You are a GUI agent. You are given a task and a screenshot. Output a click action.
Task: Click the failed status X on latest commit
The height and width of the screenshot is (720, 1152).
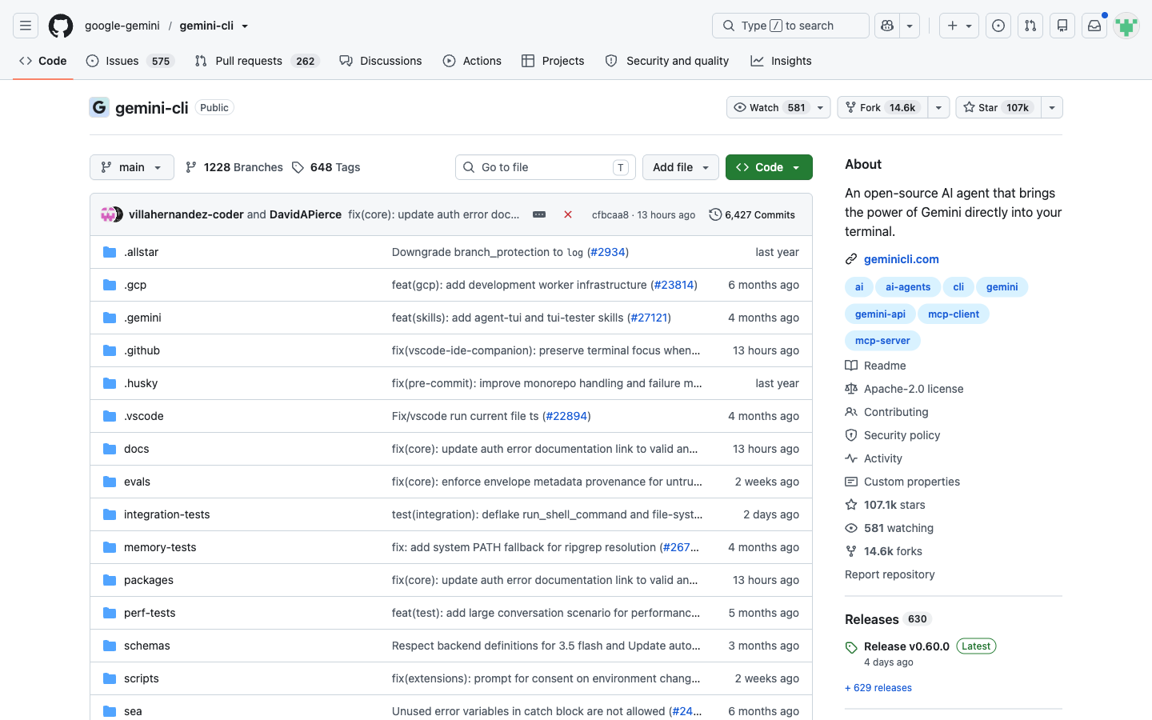click(568, 214)
